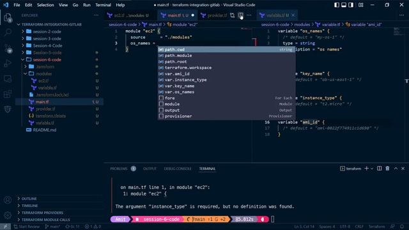Select the provisioner snippet suggestion
The width and height of the screenshot is (409, 230).
point(226,116)
